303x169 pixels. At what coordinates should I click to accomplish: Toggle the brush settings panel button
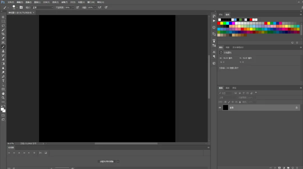click(x=21, y=8)
